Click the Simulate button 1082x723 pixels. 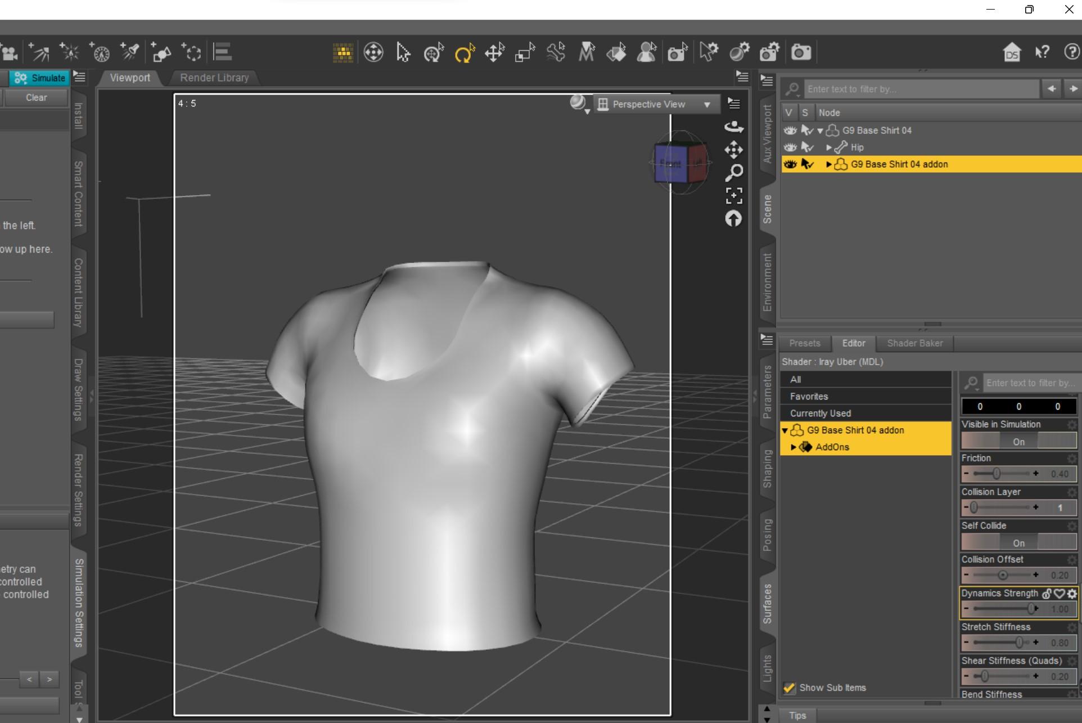(x=40, y=78)
